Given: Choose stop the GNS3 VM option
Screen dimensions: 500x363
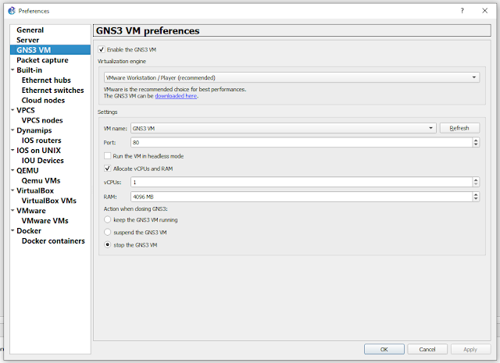Looking at the screenshot, I should coord(108,245).
